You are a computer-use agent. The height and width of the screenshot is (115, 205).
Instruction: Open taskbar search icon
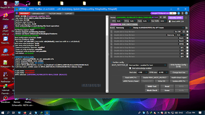click(x=8, y=113)
